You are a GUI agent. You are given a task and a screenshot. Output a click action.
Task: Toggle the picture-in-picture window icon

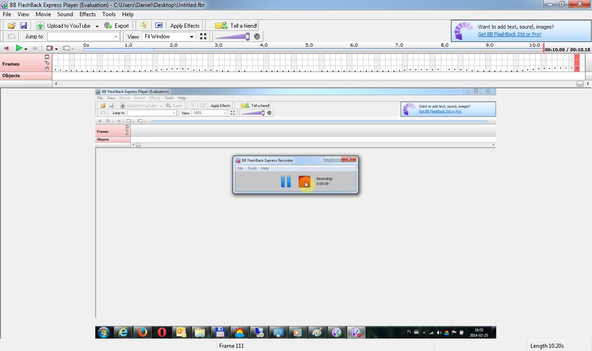click(x=159, y=26)
